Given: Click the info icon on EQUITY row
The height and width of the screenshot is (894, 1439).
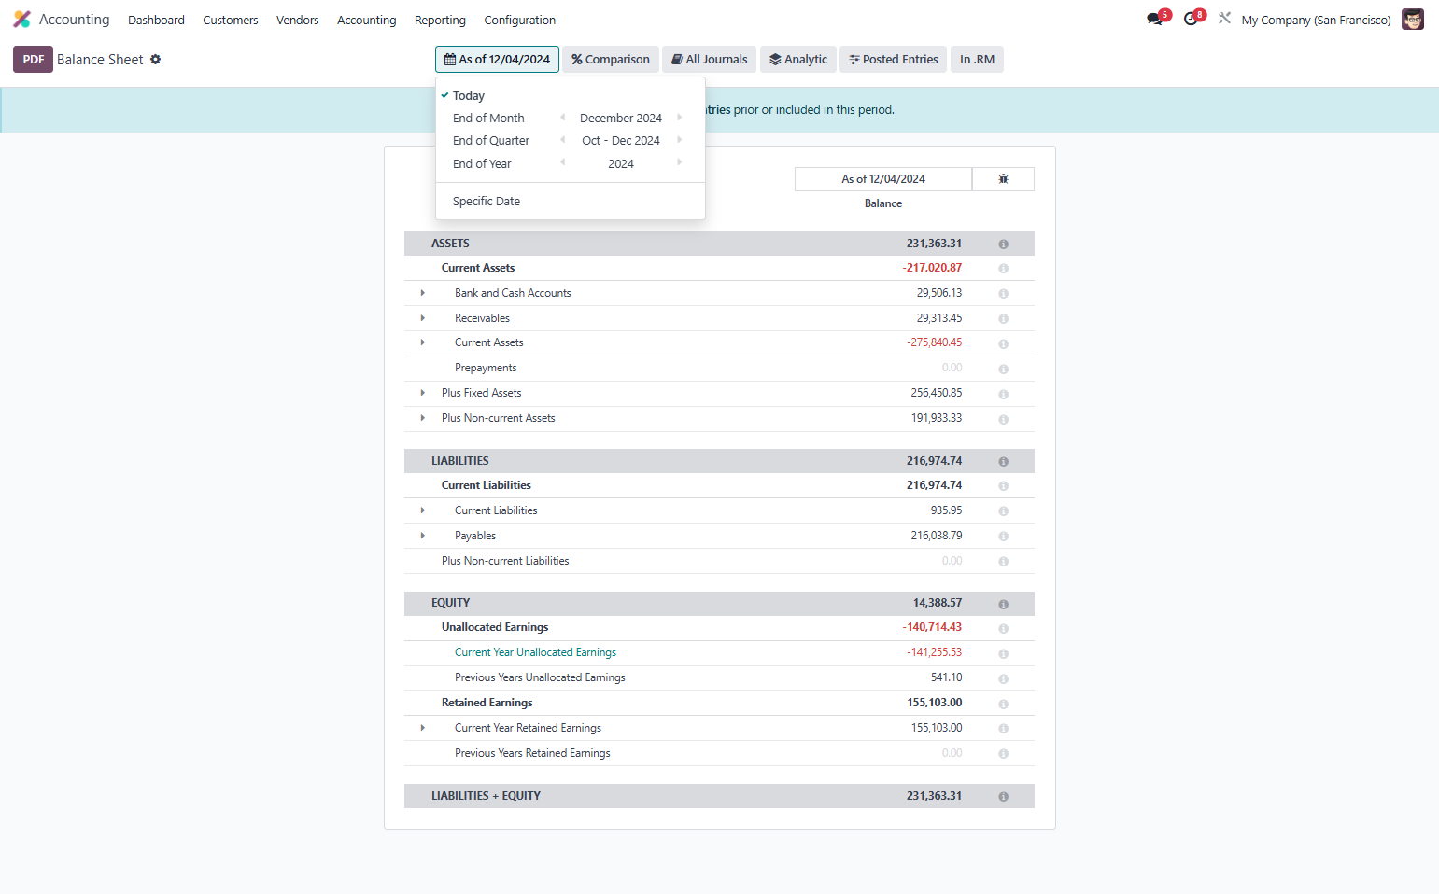Looking at the screenshot, I should pos(1003,604).
